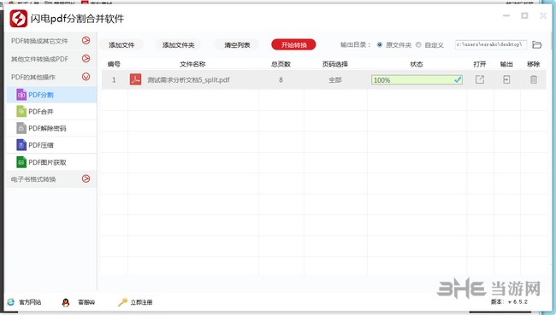The height and width of the screenshot is (315, 556).
Task: Click the Internet Explorer icon for 官方网站
Action: pos(10,302)
